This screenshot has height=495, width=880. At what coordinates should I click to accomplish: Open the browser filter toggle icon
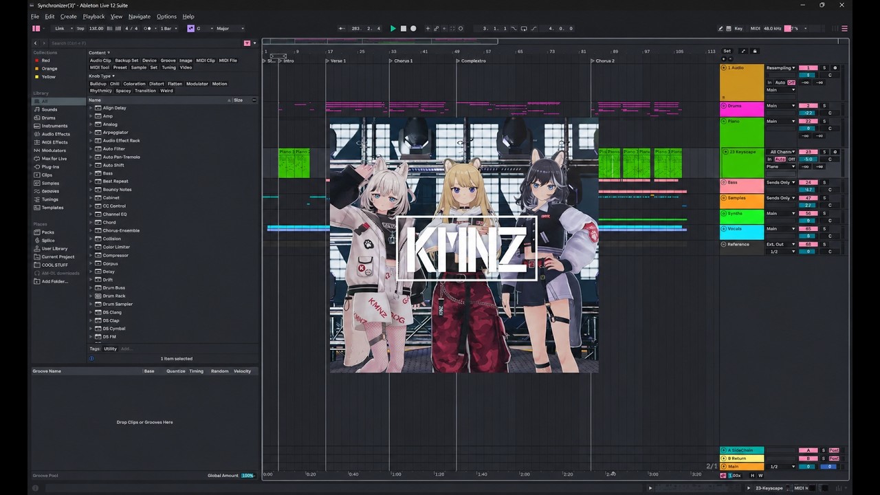pyautogui.click(x=246, y=43)
